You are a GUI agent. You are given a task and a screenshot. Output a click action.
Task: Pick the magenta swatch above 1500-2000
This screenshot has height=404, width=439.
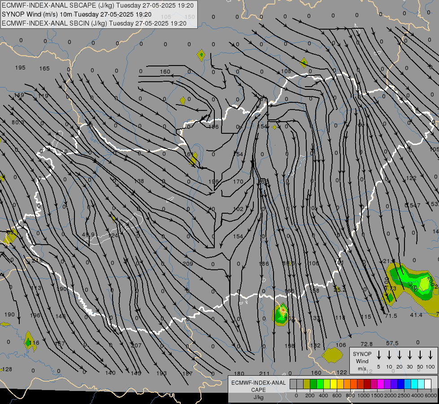tap(381, 384)
